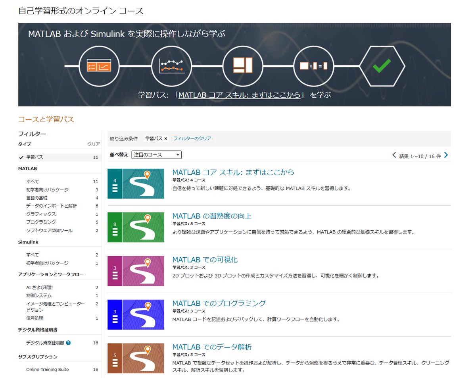Open course title MATLAB でのプログラミング

pos(219,303)
